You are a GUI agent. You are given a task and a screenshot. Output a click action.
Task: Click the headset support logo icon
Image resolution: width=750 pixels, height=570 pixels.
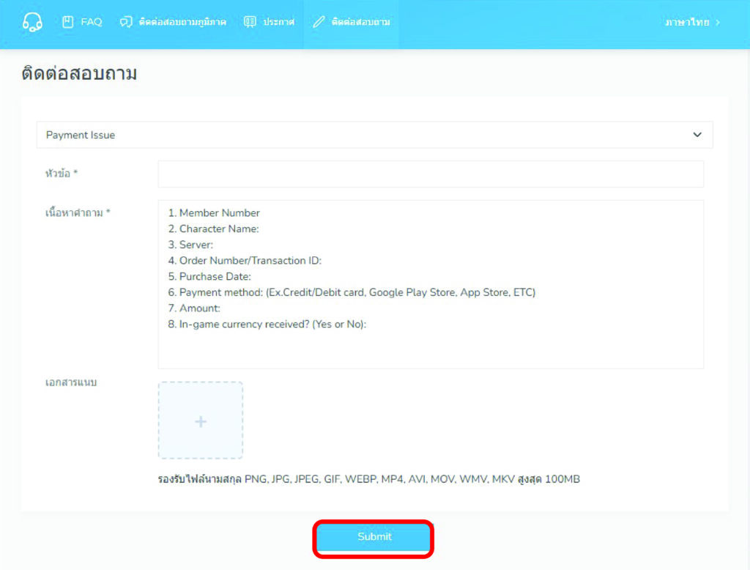tap(32, 22)
